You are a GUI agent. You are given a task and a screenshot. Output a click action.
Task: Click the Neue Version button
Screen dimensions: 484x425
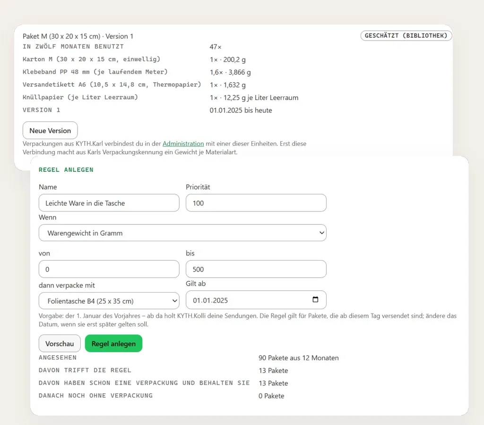[x=50, y=130]
